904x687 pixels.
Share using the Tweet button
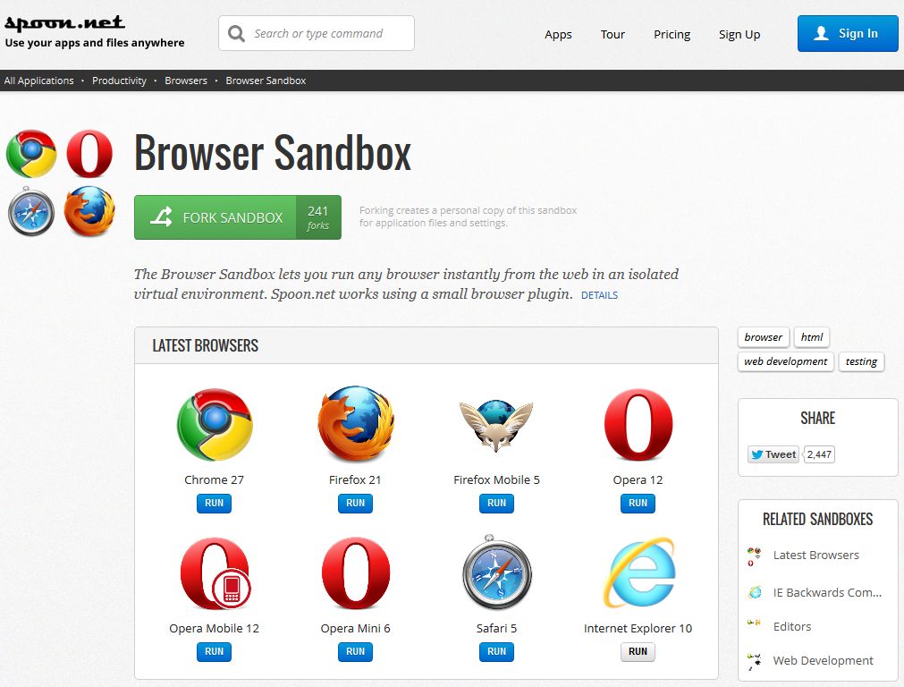point(773,454)
